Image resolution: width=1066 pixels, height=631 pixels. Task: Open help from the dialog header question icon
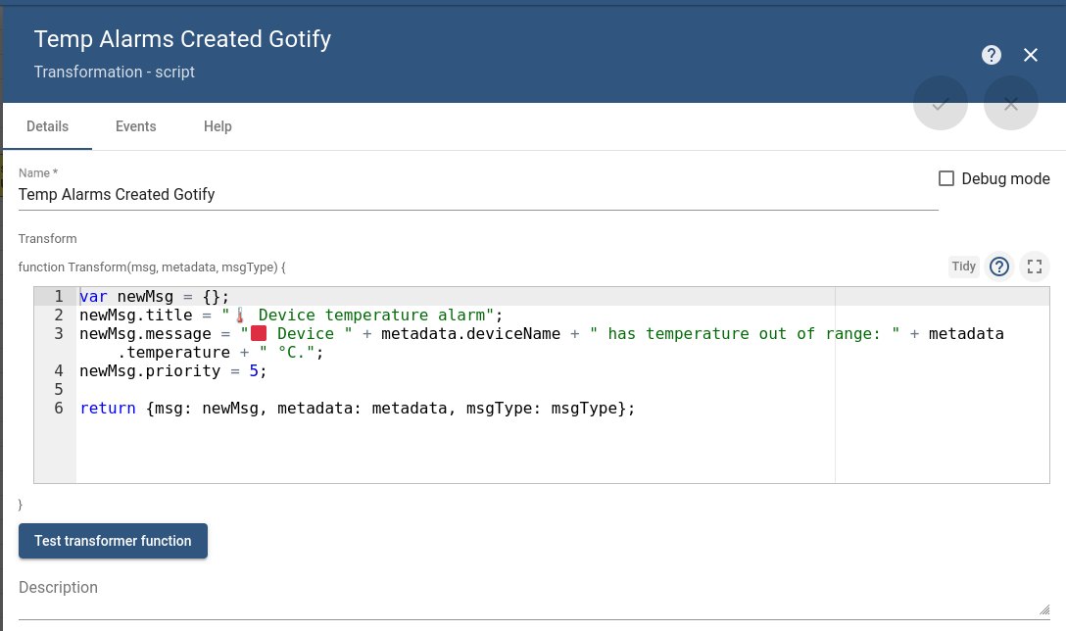pyautogui.click(x=992, y=55)
